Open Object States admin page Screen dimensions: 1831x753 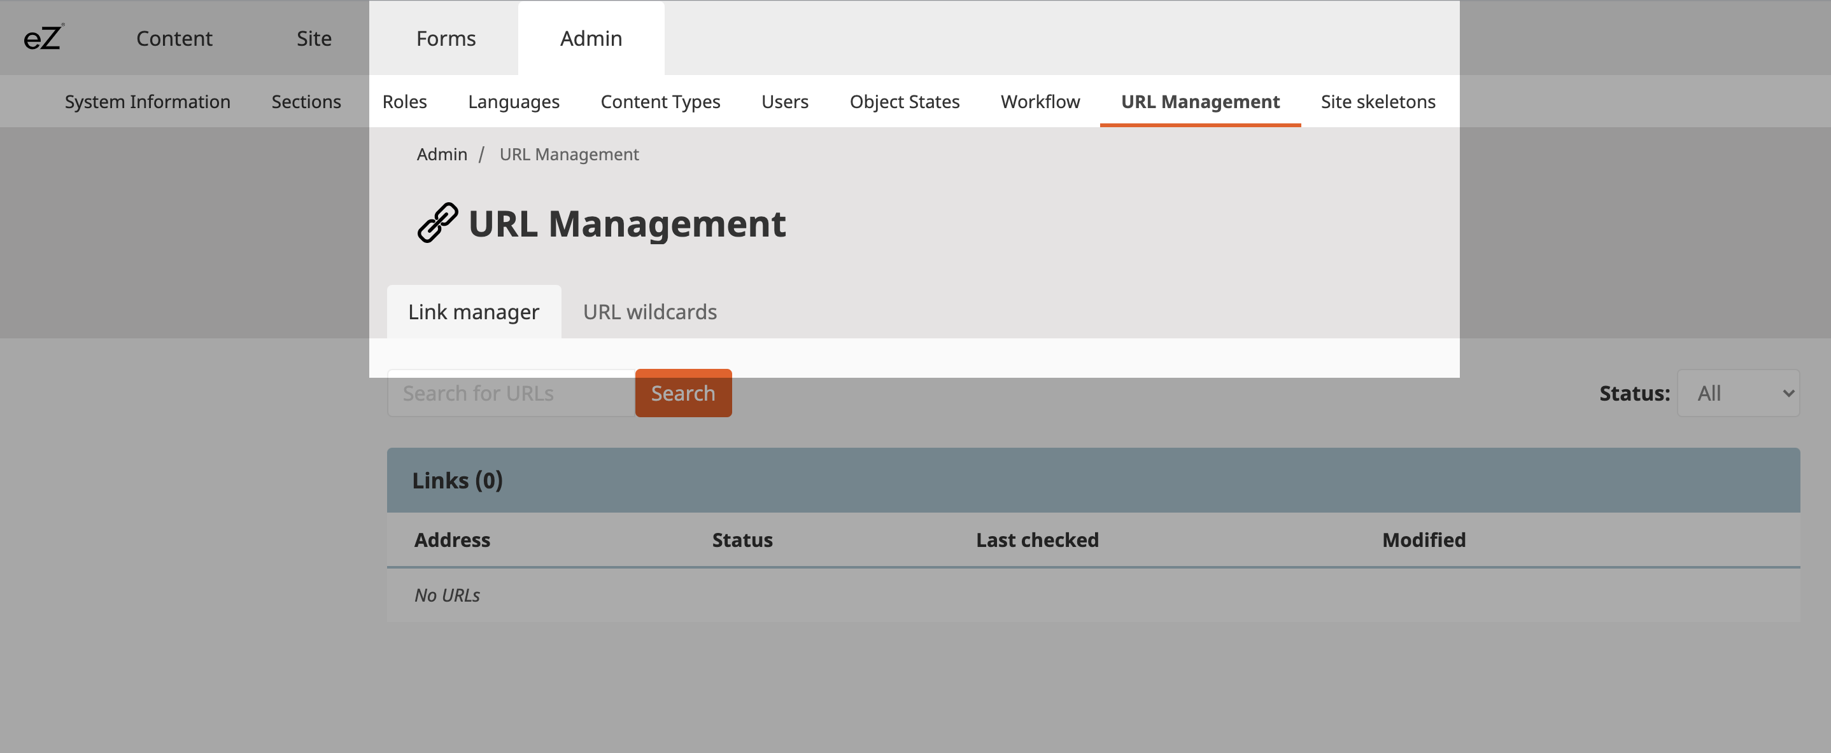click(904, 102)
